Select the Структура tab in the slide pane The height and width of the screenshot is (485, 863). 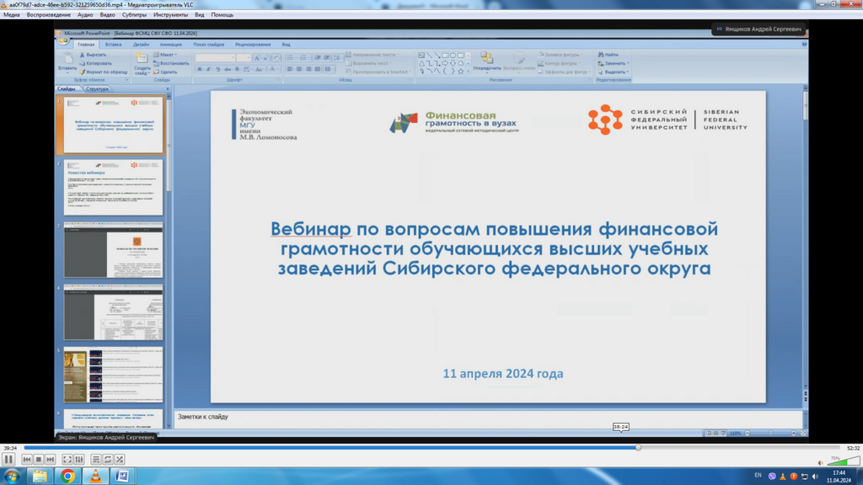coord(97,88)
